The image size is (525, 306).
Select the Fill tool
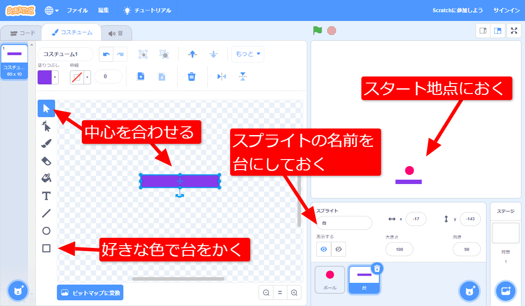tap(46, 178)
